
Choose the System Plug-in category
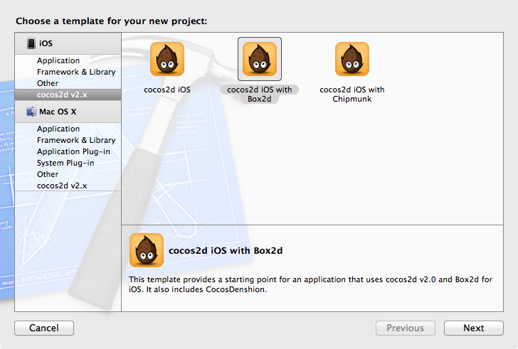65,163
